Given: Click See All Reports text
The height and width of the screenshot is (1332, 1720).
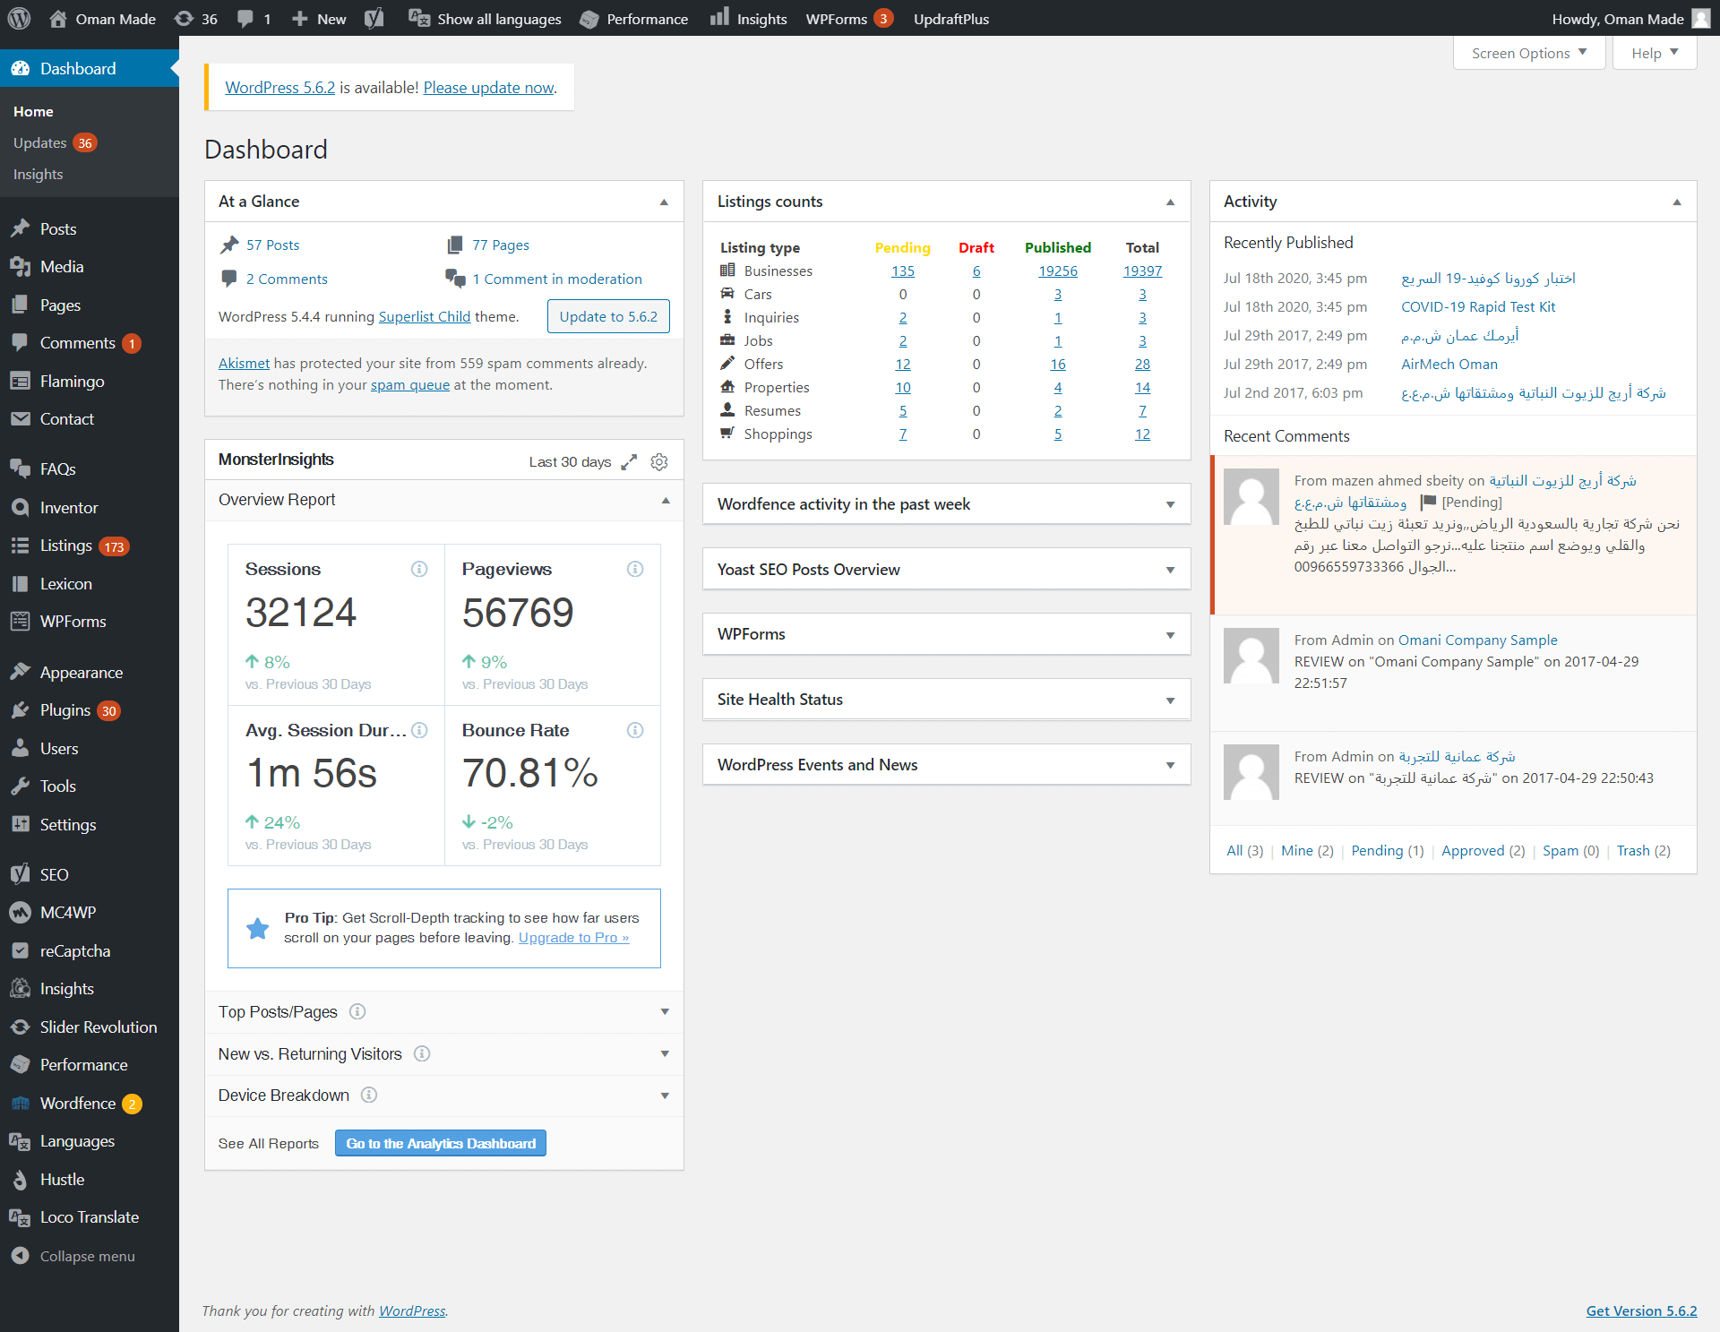Looking at the screenshot, I should click(269, 1144).
